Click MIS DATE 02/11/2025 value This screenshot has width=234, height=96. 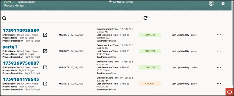(77, 67)
